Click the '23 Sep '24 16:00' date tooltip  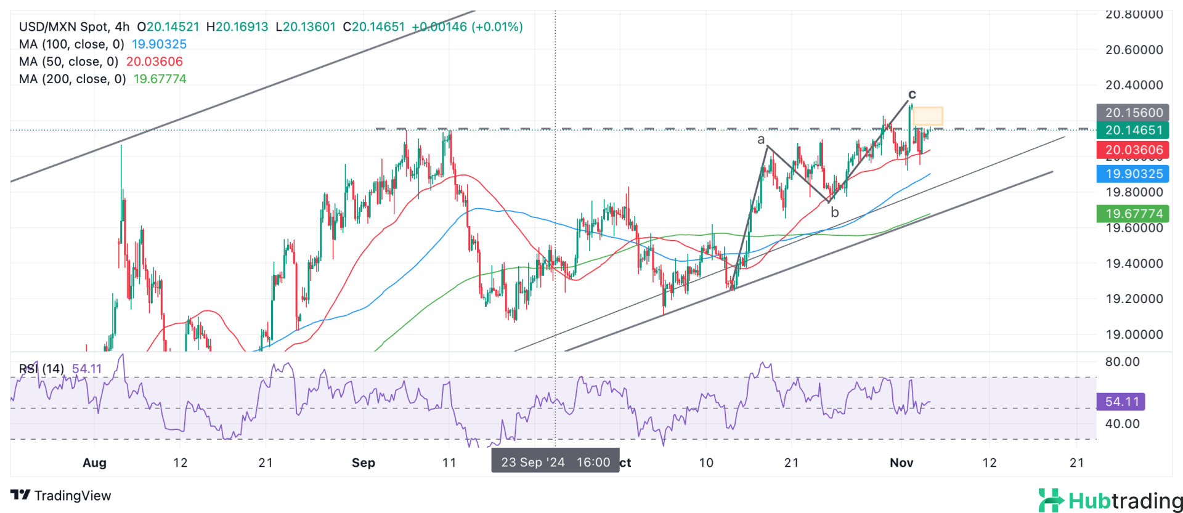coord(555,462)
